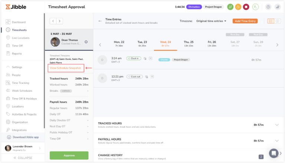The height and width of the screenshot is (163, 285).
Task: Stop the timer with red stop button
Action: tap(246, 7)
